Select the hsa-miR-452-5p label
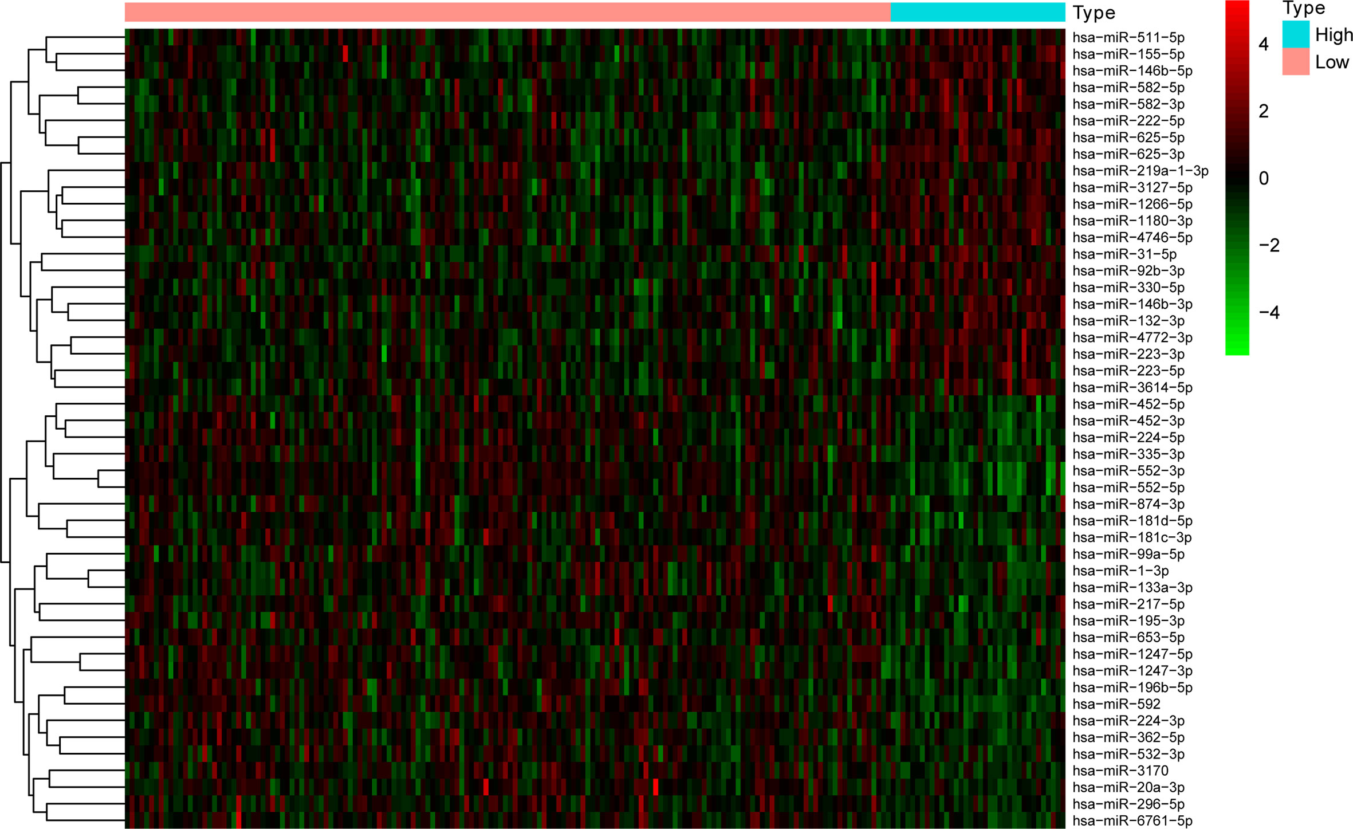The width and height of the screenshot is (1353, 829). [x=1128, y=404]
